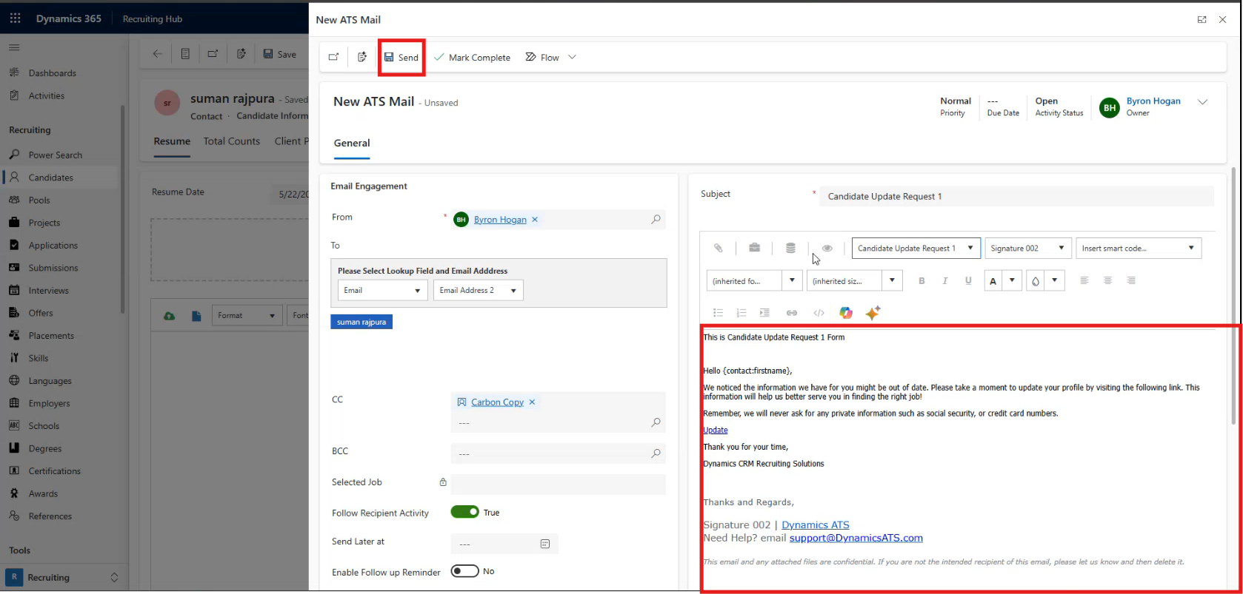Viewport: 1243px width, 594px height.
Task: Click the suman rajpura recipient chip
Action: coord(361,322)
